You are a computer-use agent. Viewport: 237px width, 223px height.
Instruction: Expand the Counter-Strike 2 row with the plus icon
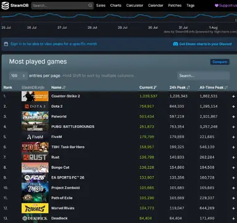233,96
